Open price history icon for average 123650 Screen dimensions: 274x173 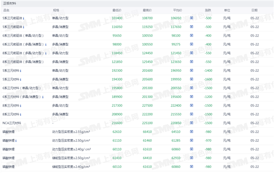(191, 62)
